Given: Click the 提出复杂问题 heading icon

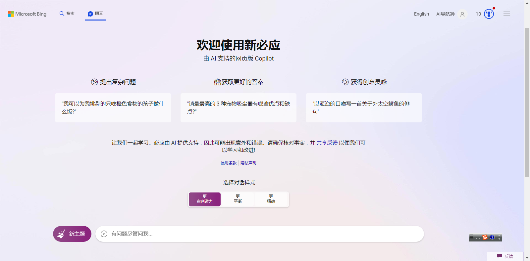Looking at the screenshot, I should 94,82.
